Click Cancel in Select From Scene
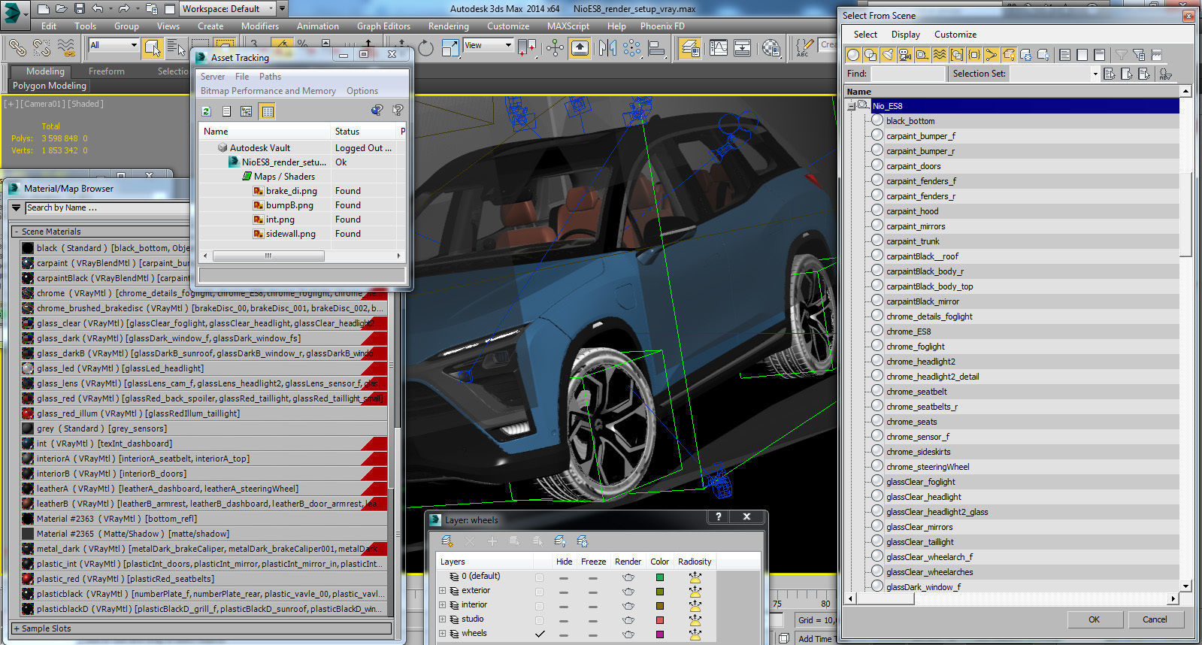Image resolution: width=1202 pixels, height=645 pixels. coord(1155,619)
